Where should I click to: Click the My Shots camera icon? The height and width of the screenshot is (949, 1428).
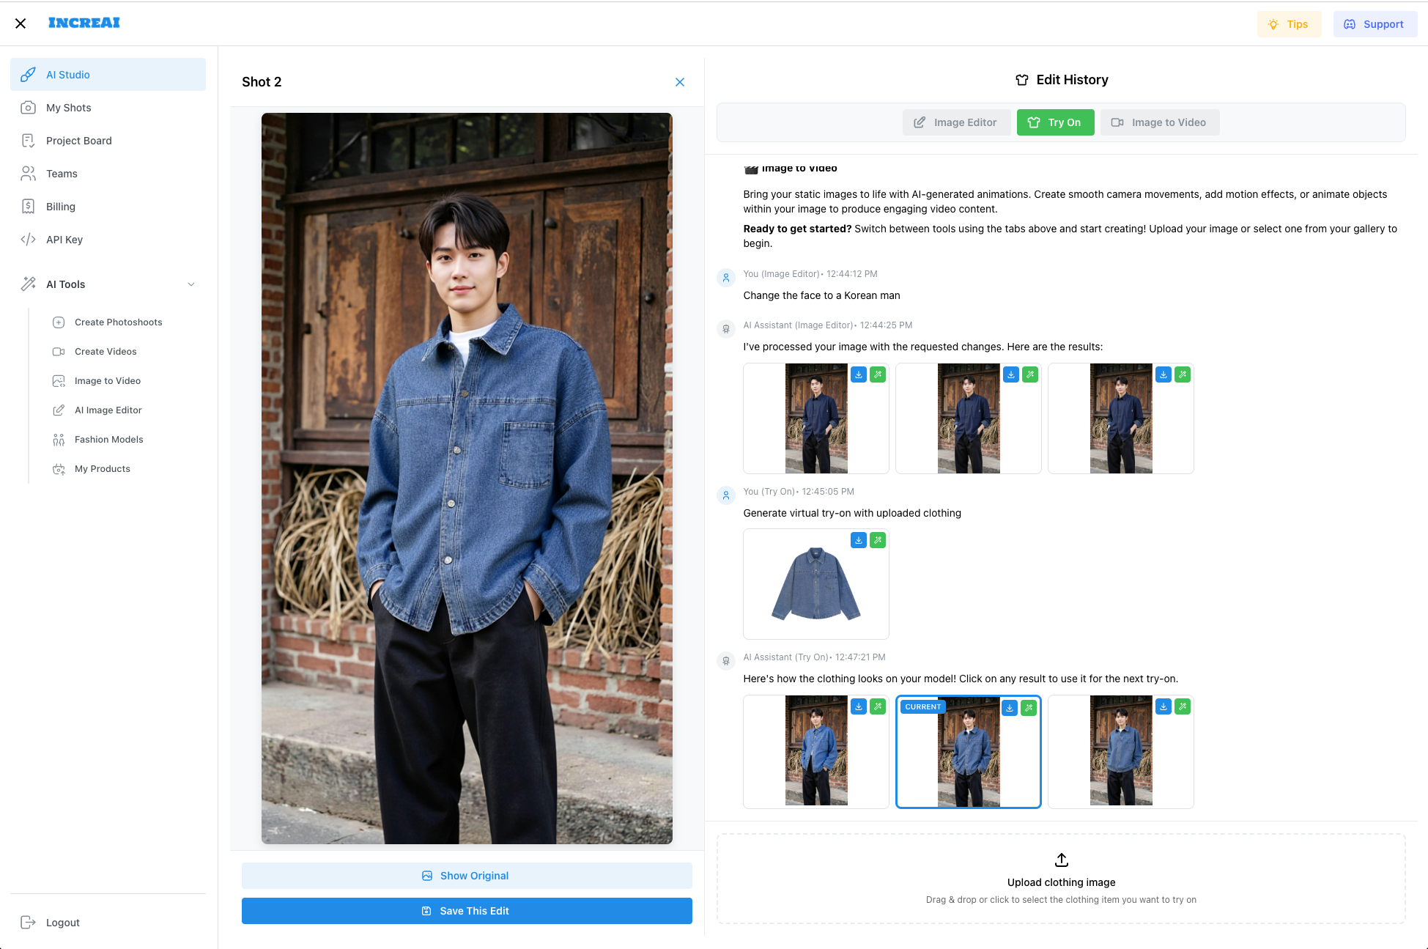[x=28, y=108]
